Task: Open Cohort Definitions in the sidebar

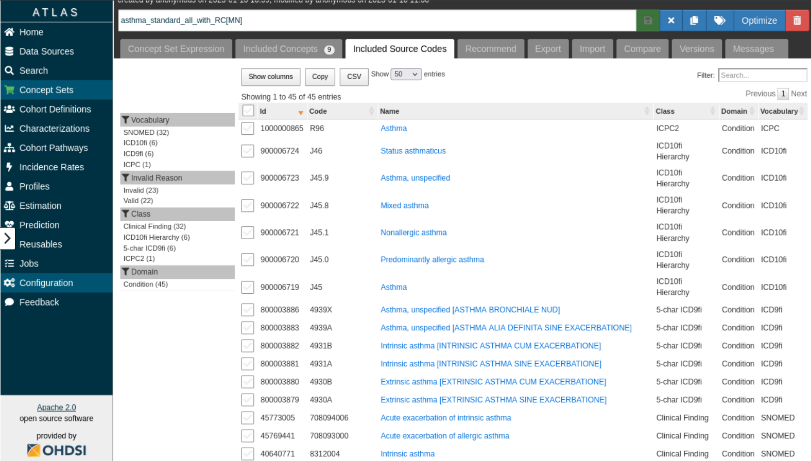Action: coord(55,109)
